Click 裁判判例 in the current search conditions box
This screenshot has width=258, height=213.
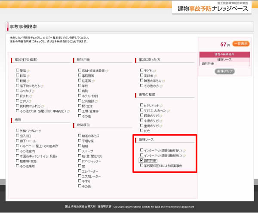pos(208,64)
